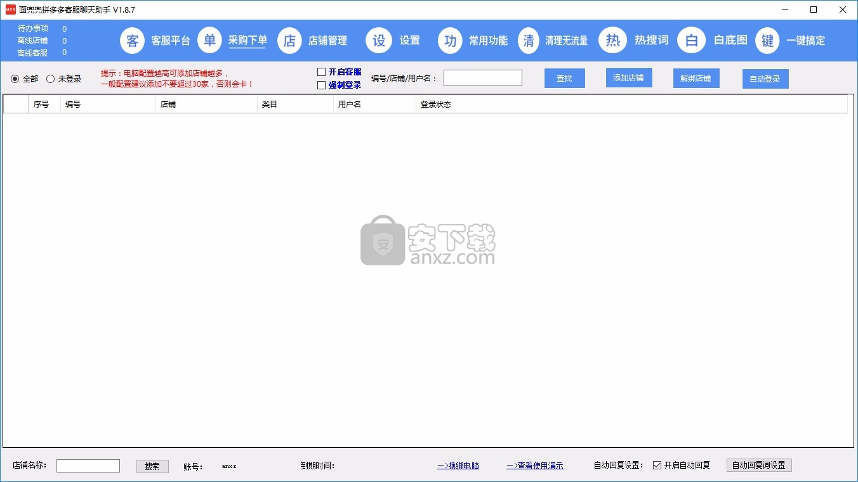Maximize the application window
Screen dimensions: 858x482
coord(814,10)
